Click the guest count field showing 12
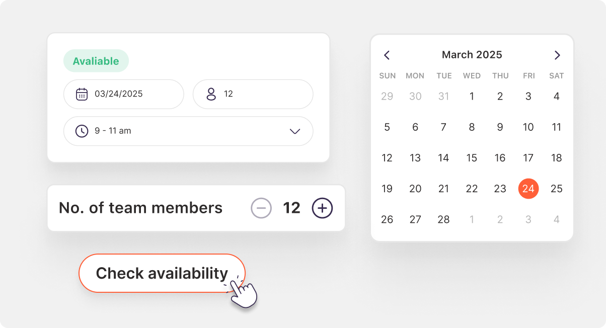 pos(253,94)
